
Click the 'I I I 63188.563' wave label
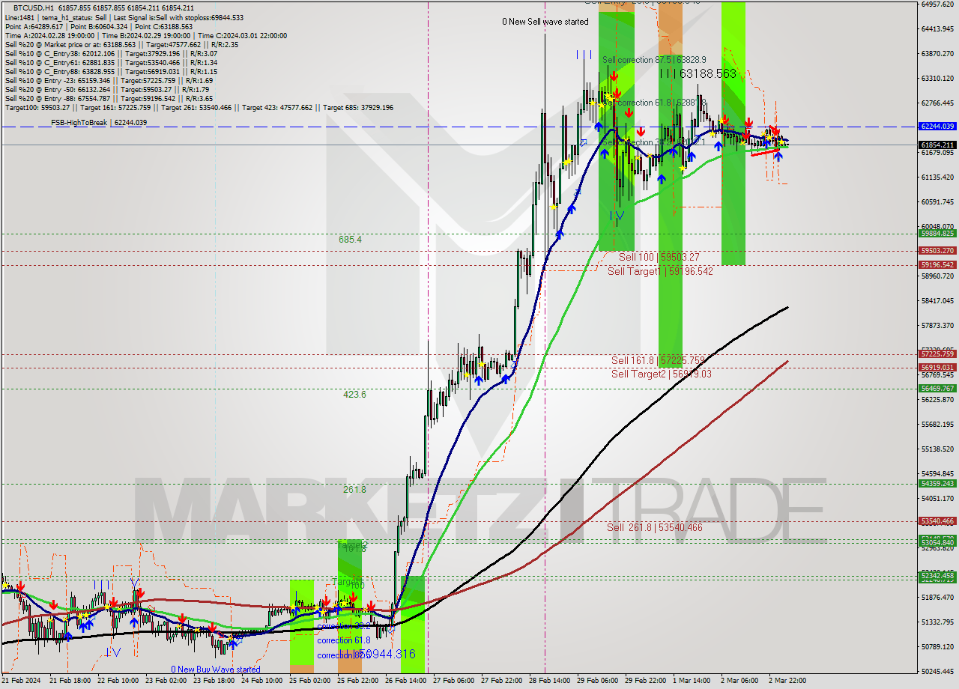(x=698, y=73)
